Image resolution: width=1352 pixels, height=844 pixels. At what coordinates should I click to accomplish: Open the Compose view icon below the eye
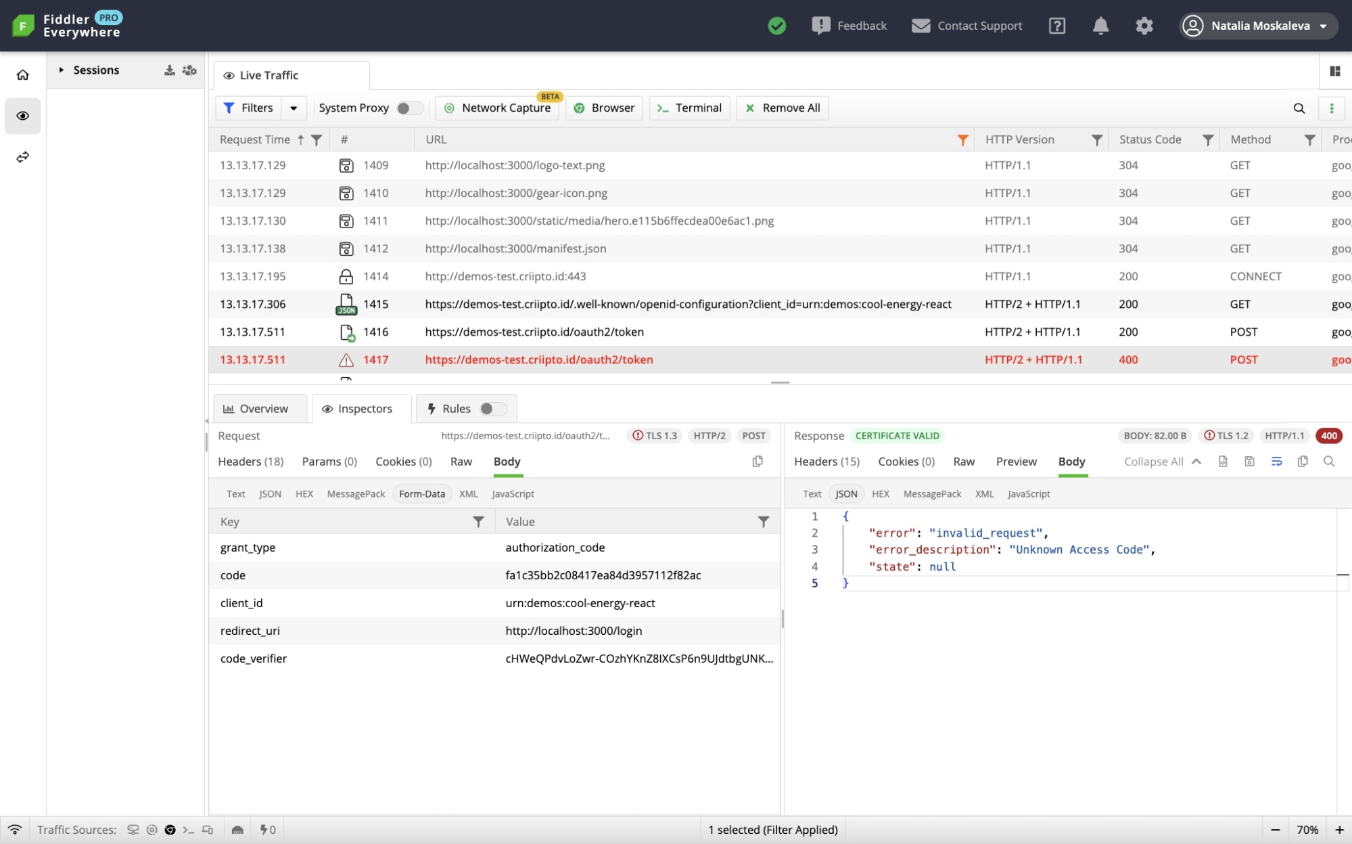(22, 157)
